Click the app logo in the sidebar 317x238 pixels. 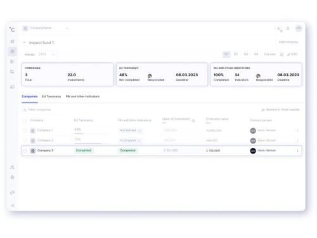[x=12, y=29]
